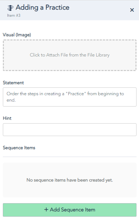Click the Sequence Items heading
Screen dimensions: 139x222
click(x=19, y=148)
